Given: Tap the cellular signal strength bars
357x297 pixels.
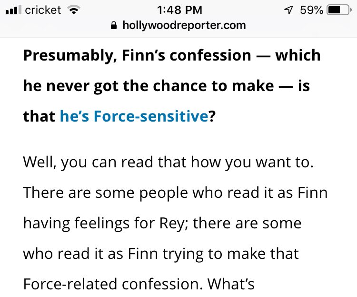Looking at the screenshot, I should point(13,10).
